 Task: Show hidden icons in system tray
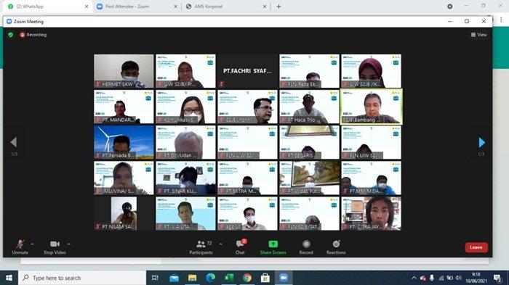pyautogui.click(x=414, y=278)
